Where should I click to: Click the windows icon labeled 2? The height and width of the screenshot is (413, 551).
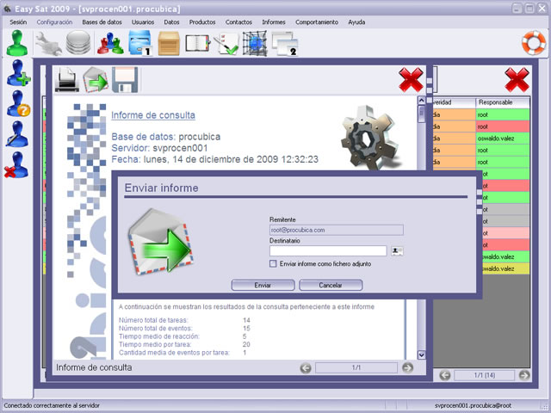click(285, 44)
